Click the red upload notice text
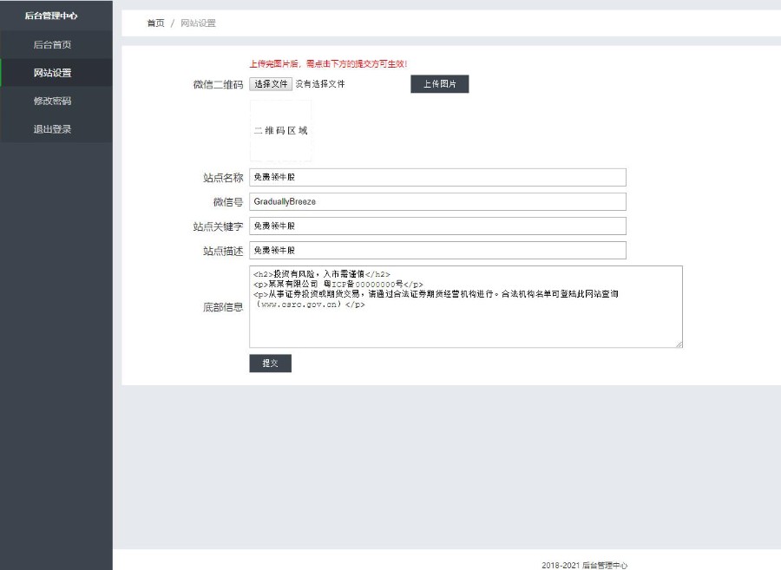This screenshot has width=781, height=570. 328,63
